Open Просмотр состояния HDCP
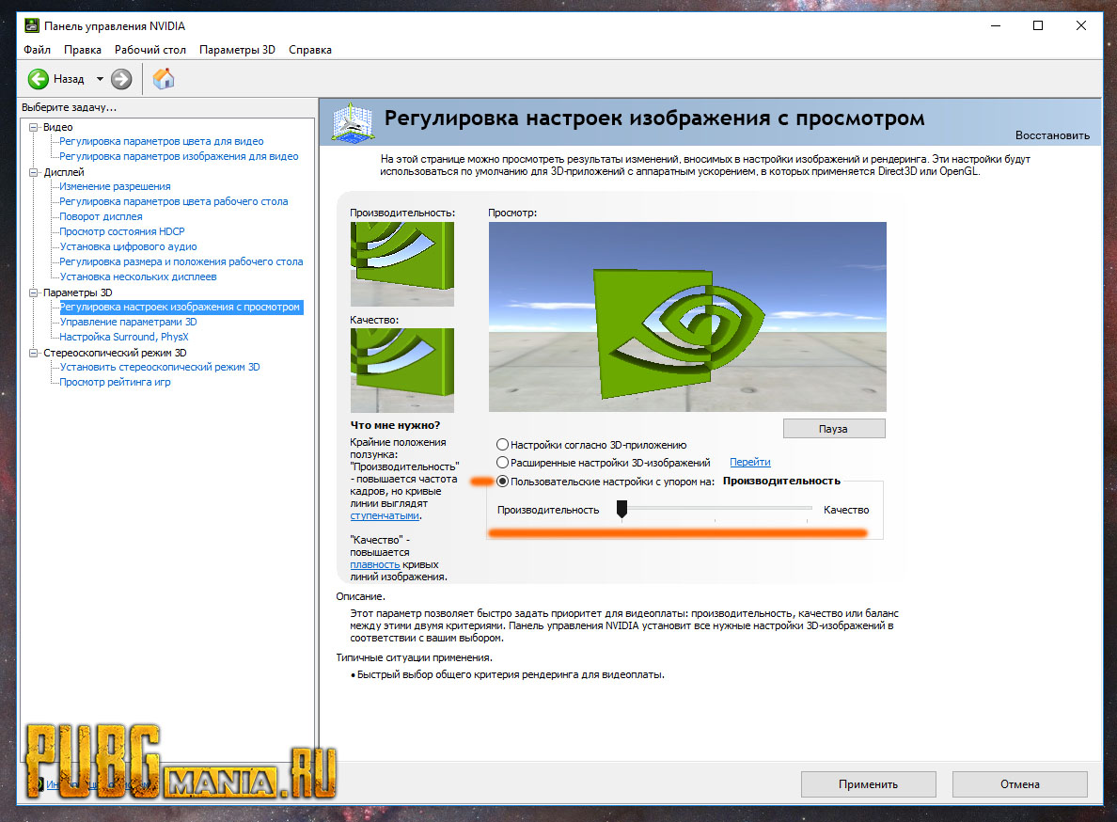The height and width of the screenshot is (822, 1117). click(x=122, y=231)
